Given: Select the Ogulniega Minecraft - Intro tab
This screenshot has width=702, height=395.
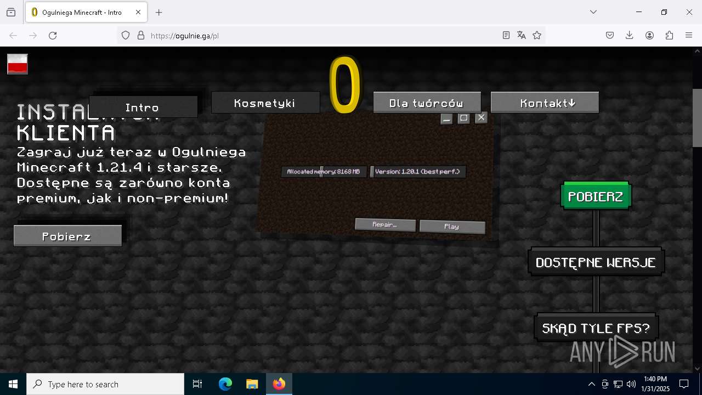Looking at the screenshot, I should (86, 12).
